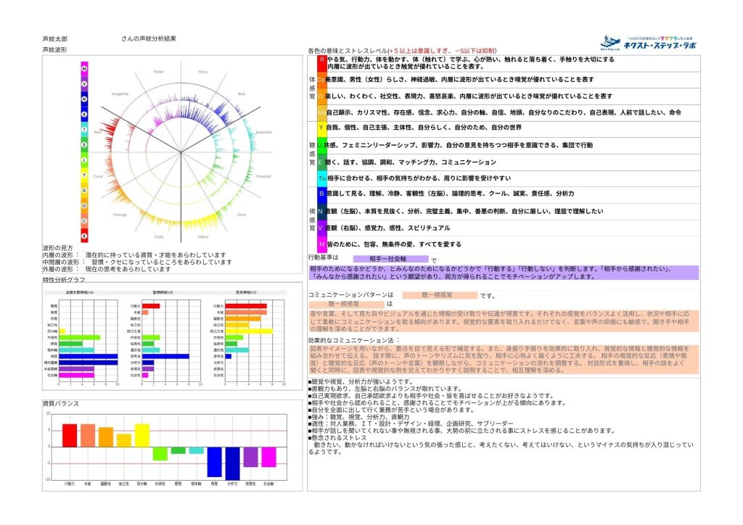Viewport: 743px width, 525px height.
Task: Click the 聴感覚 group label
Action: (312, 154)
